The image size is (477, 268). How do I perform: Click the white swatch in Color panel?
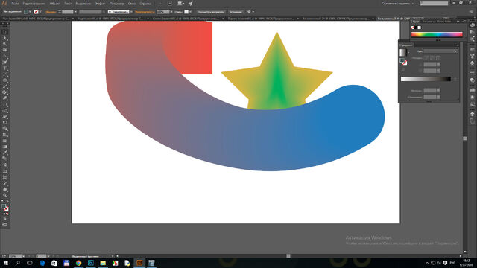coord(420,28)
